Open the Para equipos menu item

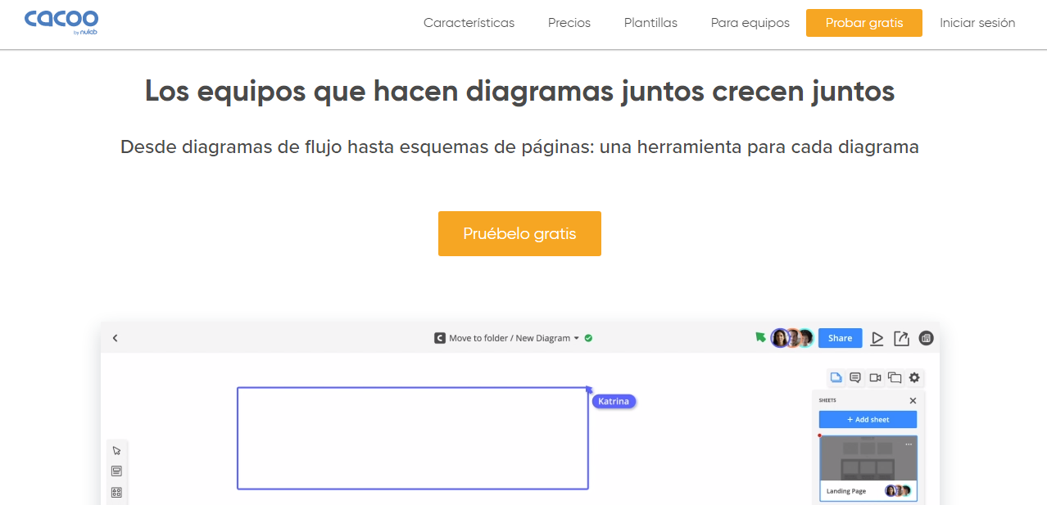tap(750, 23)
